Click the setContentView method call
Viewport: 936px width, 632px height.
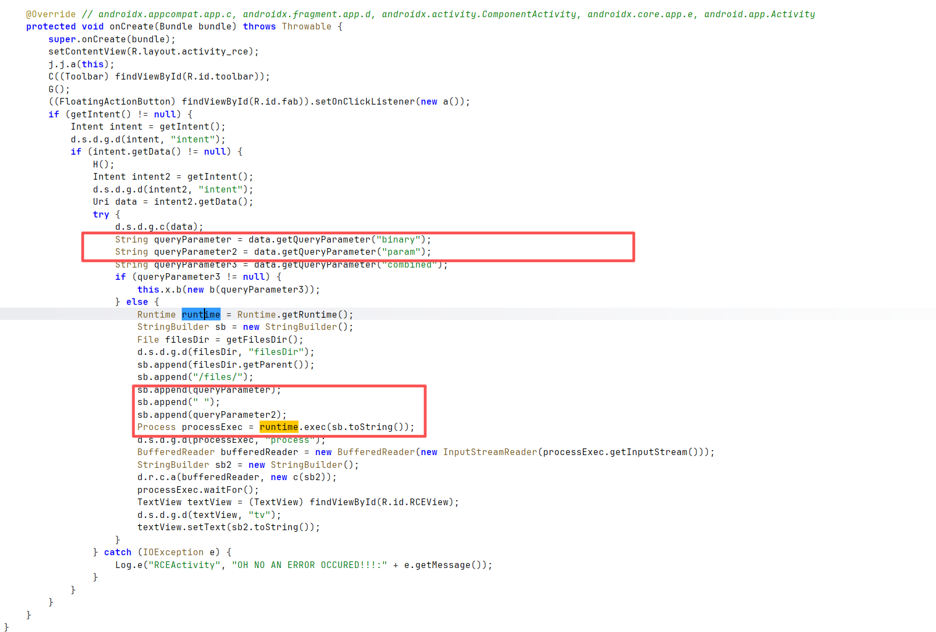coord(87,51)
